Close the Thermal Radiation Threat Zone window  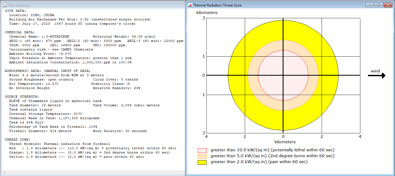pos(388,5)
